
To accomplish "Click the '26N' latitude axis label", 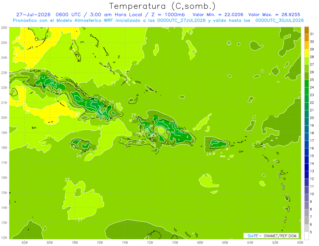I will click(4, 28).
